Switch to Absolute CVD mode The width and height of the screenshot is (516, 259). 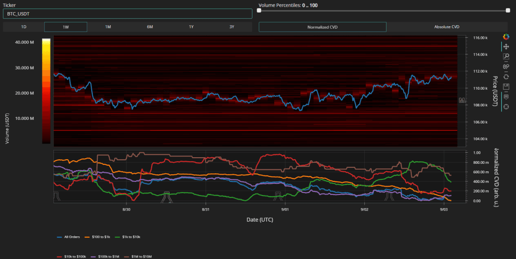[x=447, y=27]
